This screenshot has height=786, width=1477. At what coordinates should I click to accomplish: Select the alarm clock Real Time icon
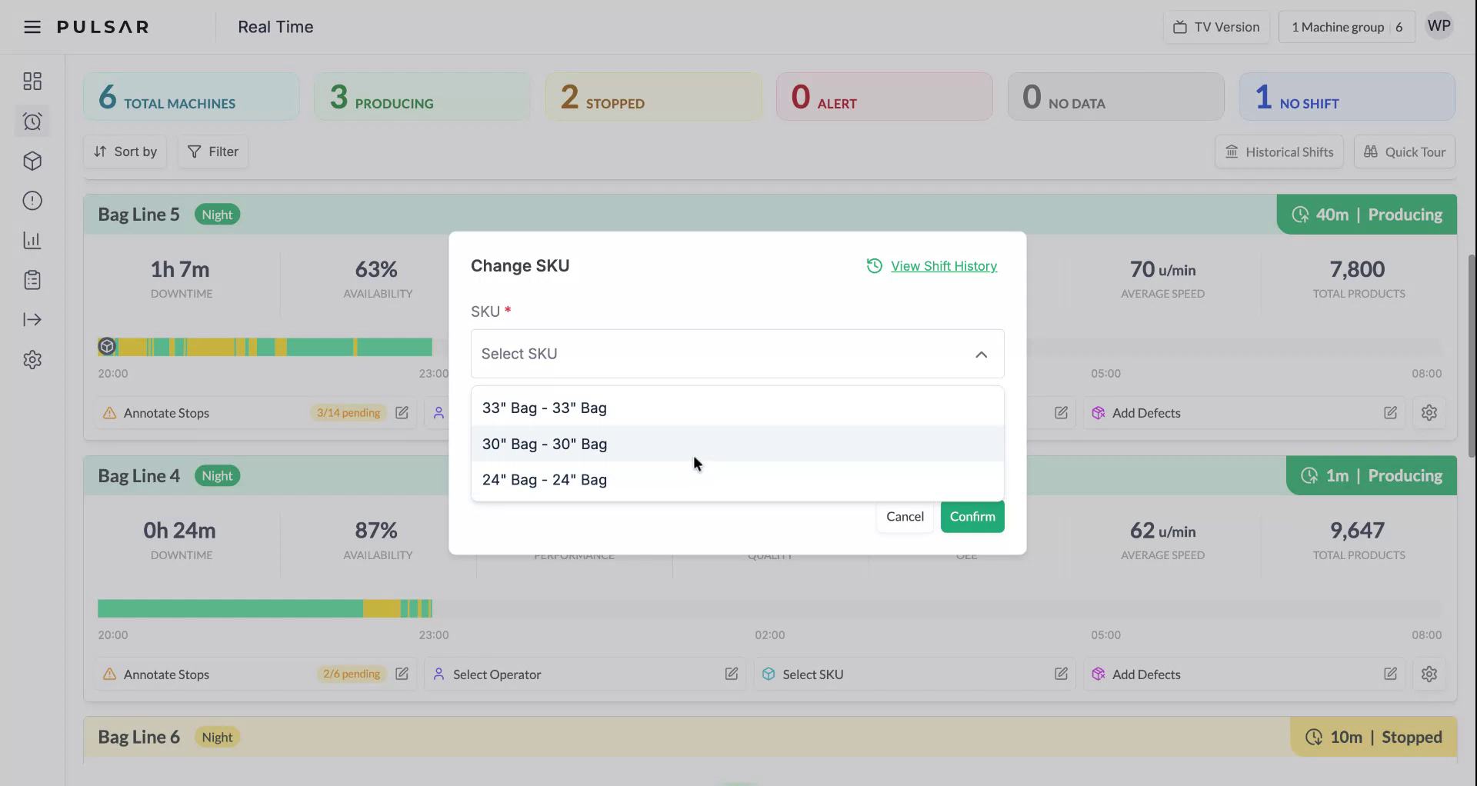coord(32,121)
